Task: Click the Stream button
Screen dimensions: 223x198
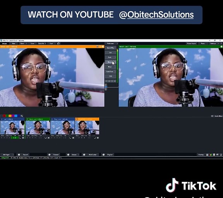Action: (74, 155)
